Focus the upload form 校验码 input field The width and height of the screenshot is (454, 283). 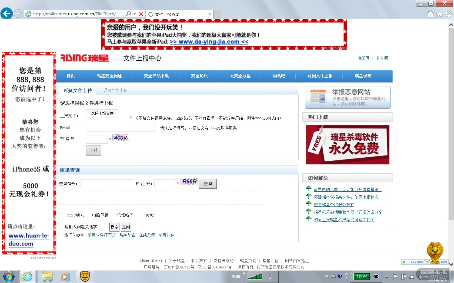[x=97, y=139]
